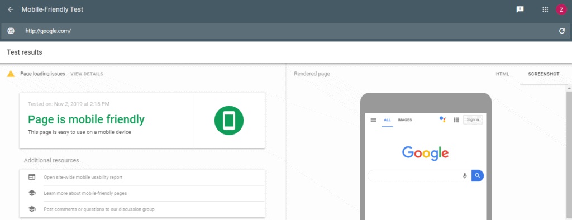Open Post comments or questions discussion link

tap(99, 209)
